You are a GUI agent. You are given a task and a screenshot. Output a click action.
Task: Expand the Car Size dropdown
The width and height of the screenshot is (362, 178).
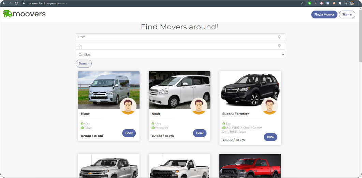(180, 55)
